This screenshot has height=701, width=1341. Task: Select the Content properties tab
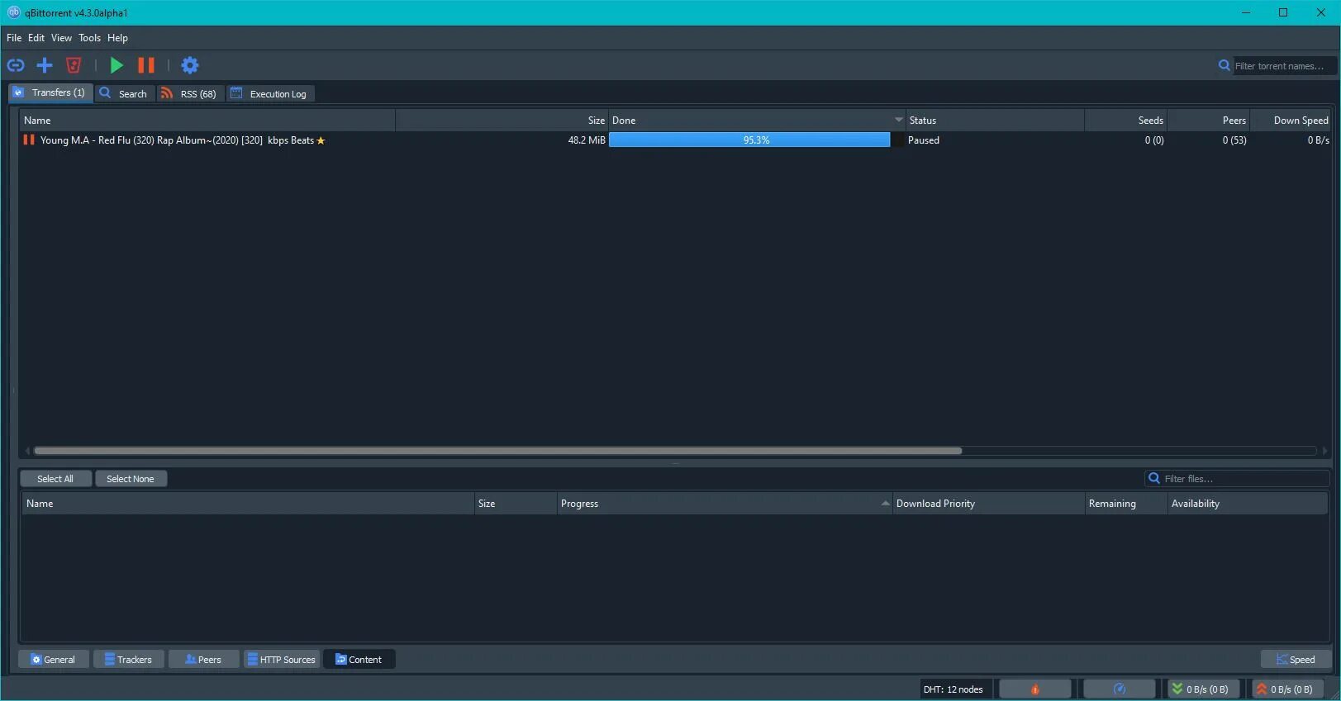tap(359, 660)
